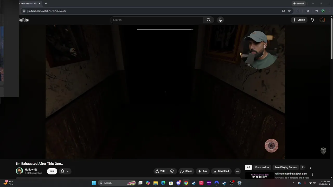Mute the tab using the speaker icon
This screenshot has width=333, height=187.
pyautogui.click(x=35, y=4)
